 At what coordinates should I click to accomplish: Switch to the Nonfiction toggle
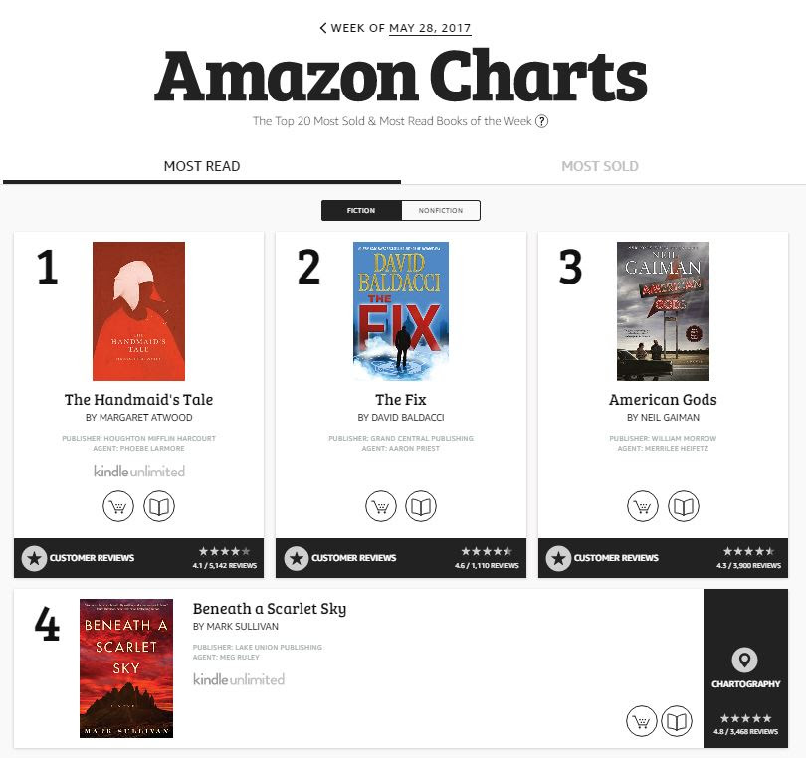point(440,211)
